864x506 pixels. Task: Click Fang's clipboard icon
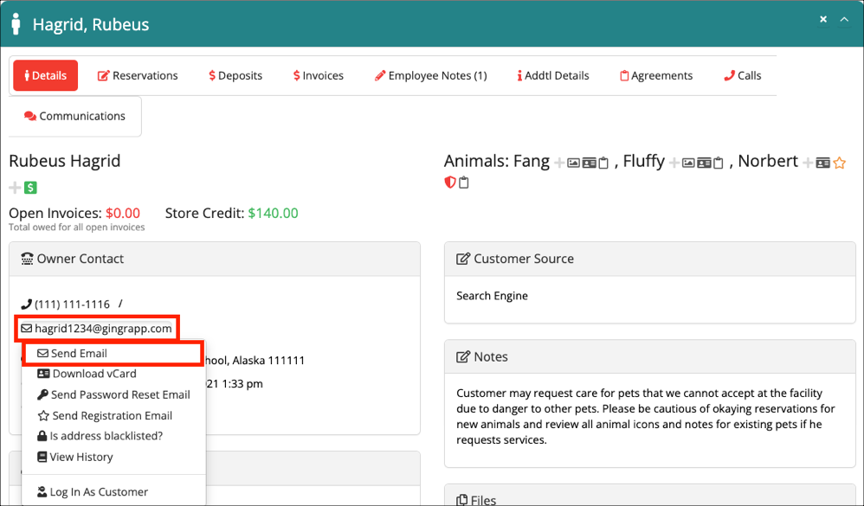[603, 163]
